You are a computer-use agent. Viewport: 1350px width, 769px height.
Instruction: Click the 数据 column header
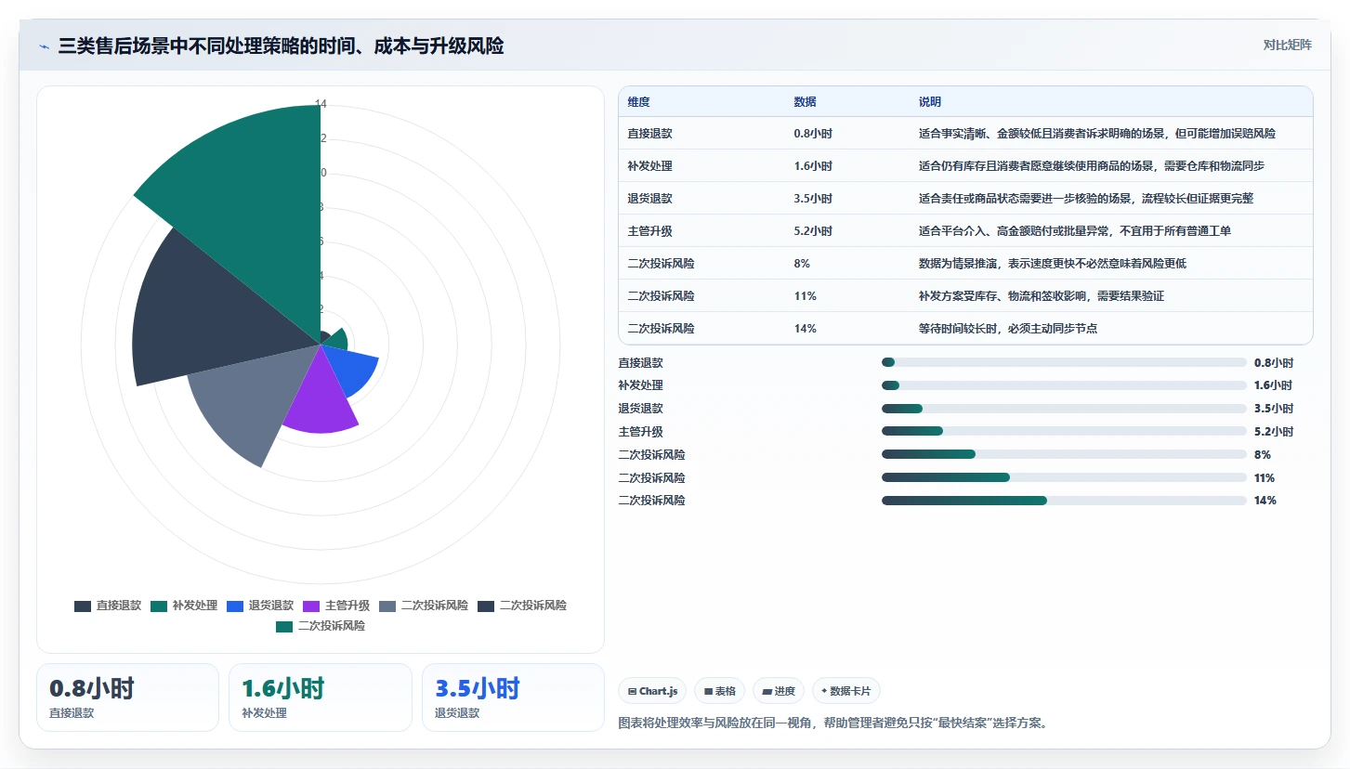click(805, 101)
